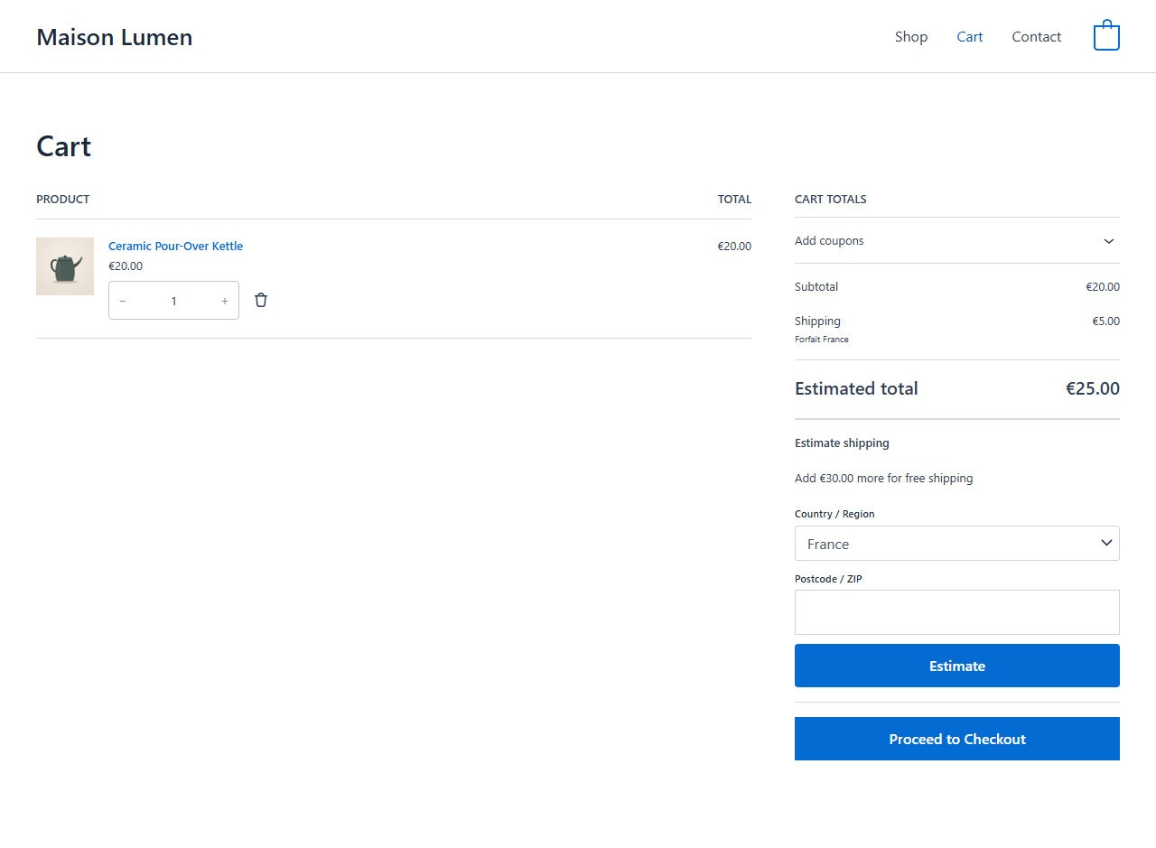
Task: Open the Ceramic Pour-Over Kettle product link
Action: pyautogui.click(x=175, y=246)
